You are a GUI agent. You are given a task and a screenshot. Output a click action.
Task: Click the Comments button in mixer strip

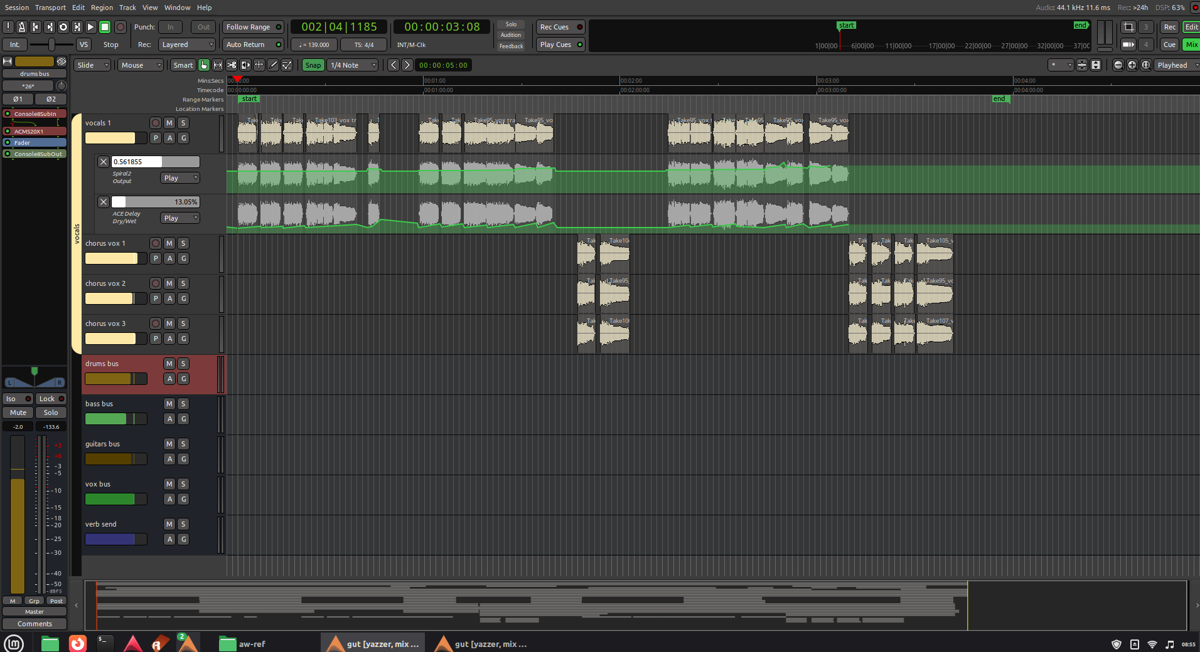coord(35,624)
